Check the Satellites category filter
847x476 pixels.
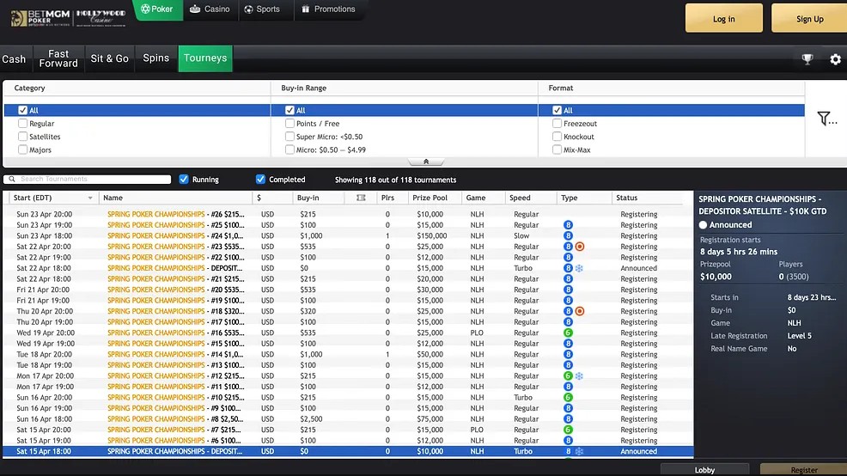[x=22, y=137]
